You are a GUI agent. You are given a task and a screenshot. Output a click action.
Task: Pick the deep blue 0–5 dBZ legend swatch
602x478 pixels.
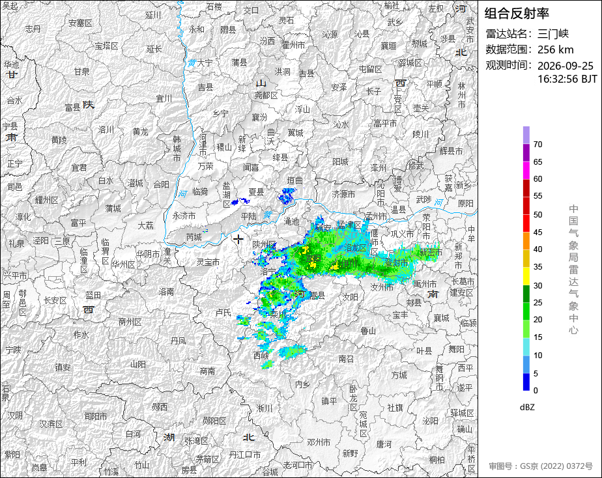526,382
